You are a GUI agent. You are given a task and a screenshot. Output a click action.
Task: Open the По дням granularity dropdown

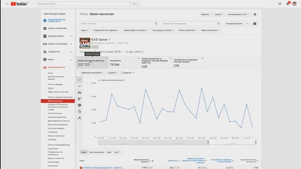112,73
